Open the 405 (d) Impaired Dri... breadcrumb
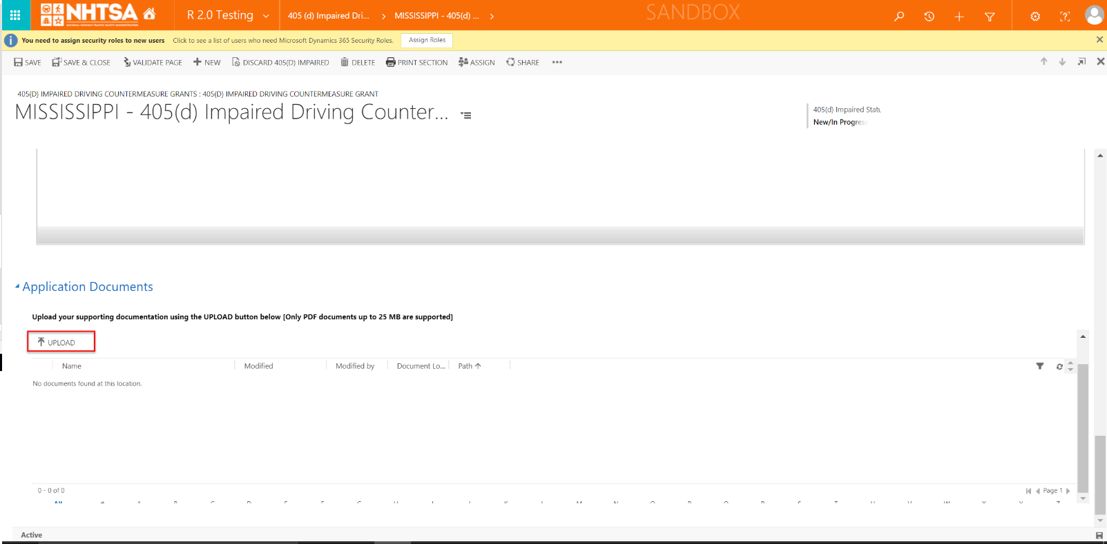1107x544 pixels. tap(328, 16)
